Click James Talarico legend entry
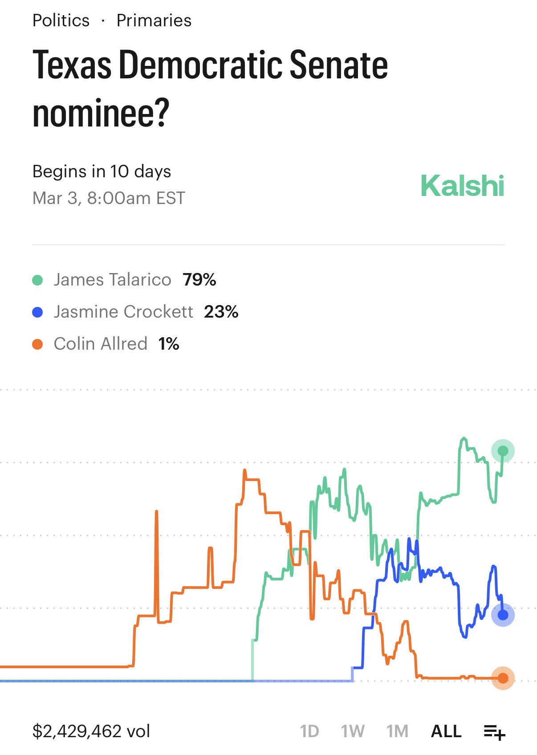The image size is (537, 755). [113, 280]
